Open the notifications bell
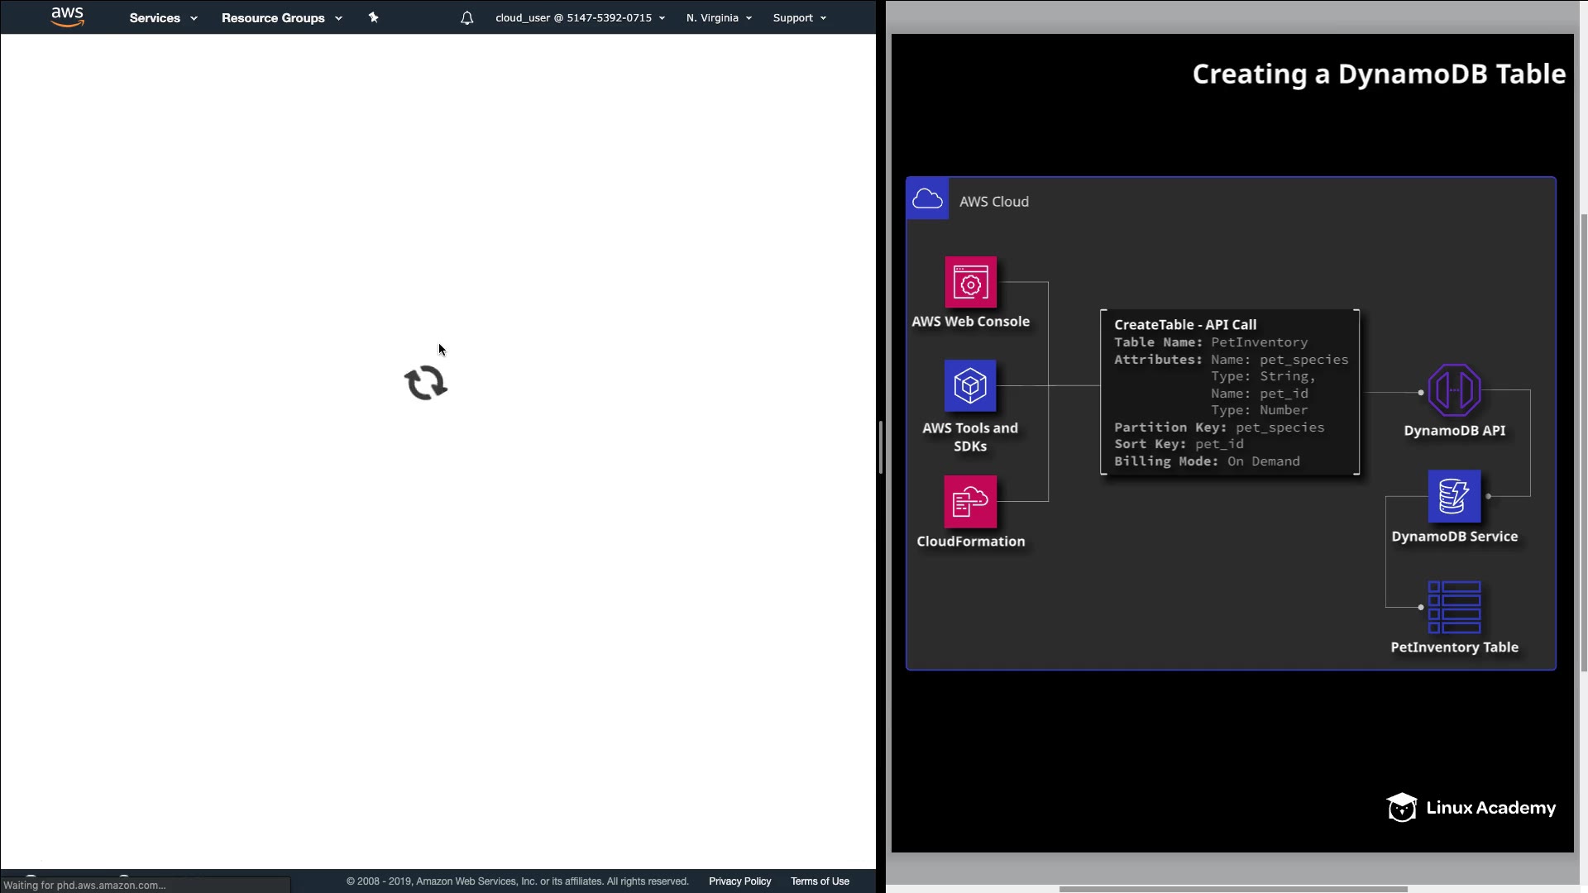The image size is (1588, 893). coord(467,18)
